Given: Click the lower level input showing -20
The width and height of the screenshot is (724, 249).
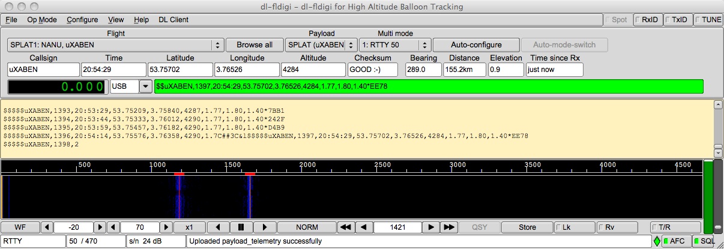Looking at the screenshot, I should (x=74, y=227).
